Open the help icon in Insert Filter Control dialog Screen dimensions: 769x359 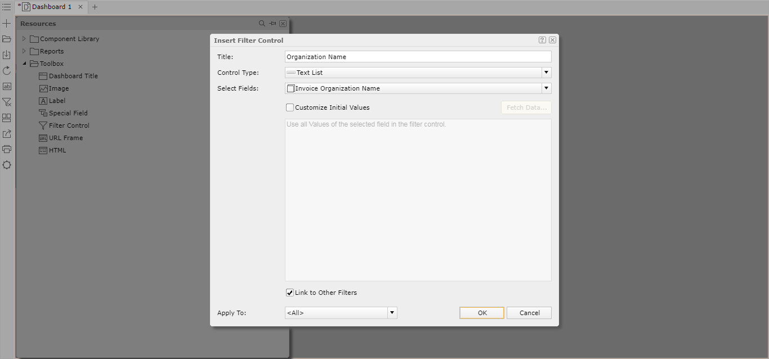[x=542, y=40]
